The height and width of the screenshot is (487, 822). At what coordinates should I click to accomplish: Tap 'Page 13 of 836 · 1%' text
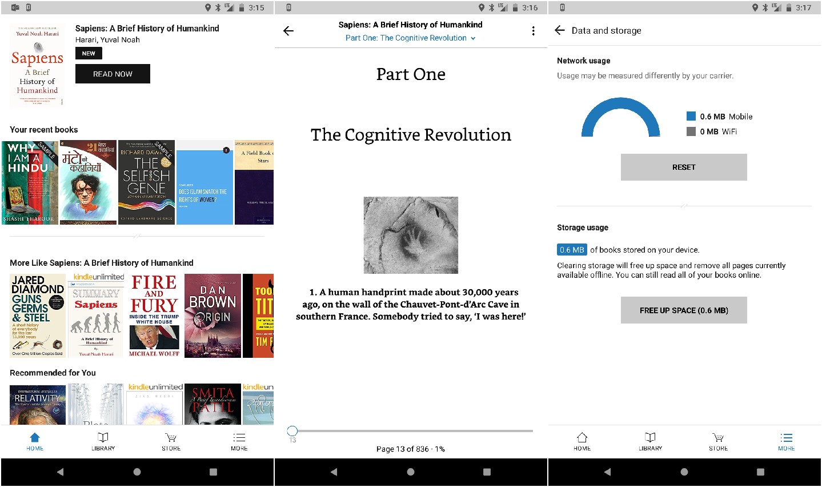(x=411, y=449)
